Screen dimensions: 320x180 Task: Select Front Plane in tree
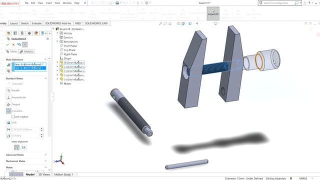tap(68, 45)
